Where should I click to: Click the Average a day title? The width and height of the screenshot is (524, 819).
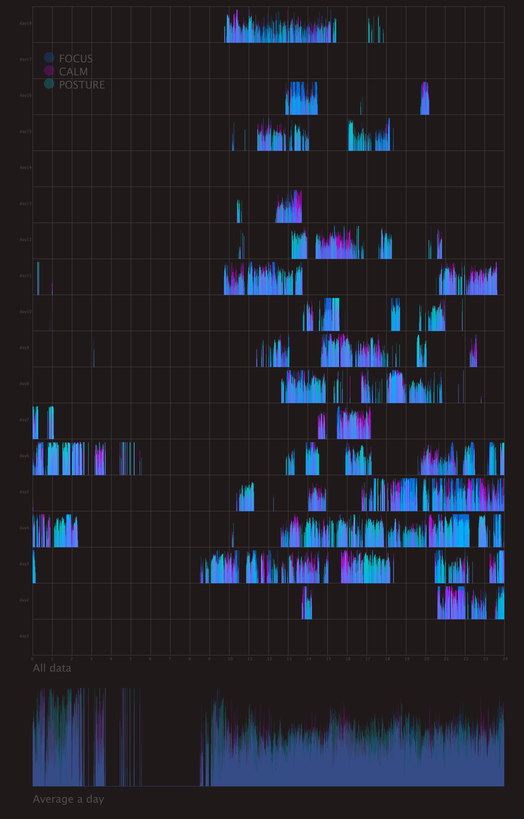(68, 799)
